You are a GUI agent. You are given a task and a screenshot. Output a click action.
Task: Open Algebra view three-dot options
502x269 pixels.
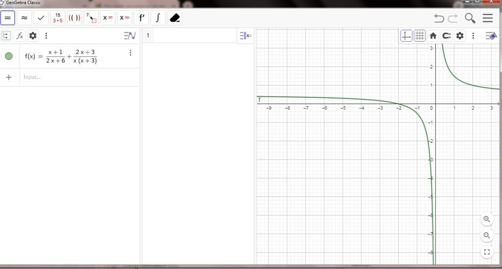46,36
